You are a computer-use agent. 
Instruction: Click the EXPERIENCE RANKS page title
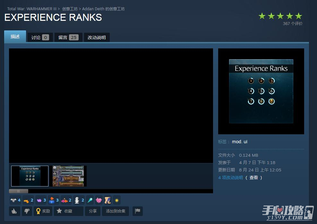(x=53, y=17)
